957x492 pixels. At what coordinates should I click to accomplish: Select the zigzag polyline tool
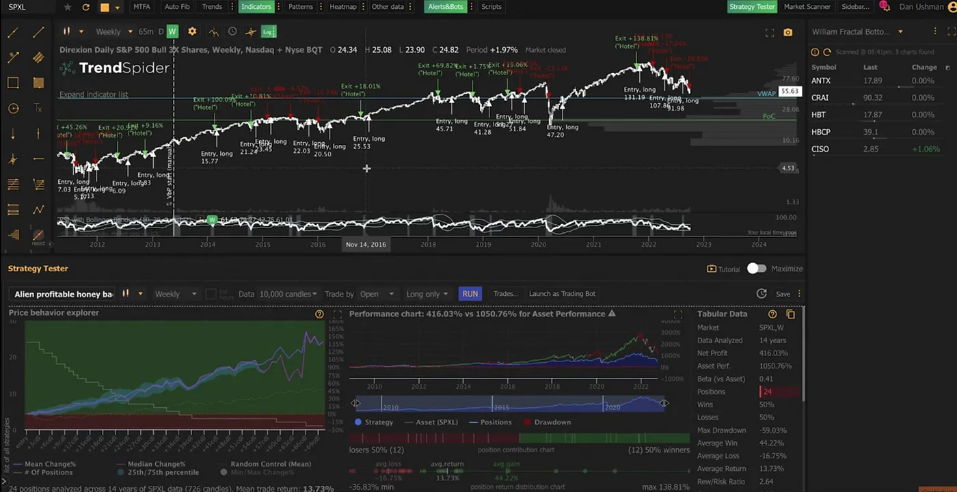tap(38, 210)
